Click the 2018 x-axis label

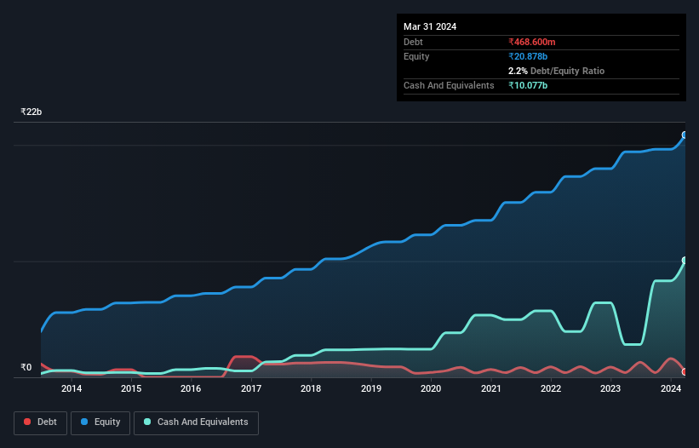[311, 388]
